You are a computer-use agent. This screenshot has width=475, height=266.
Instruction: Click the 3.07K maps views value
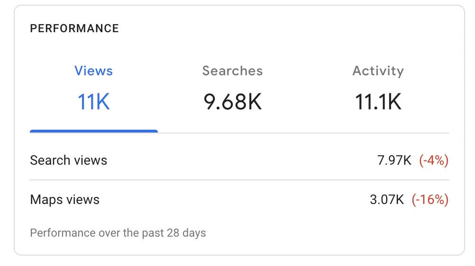(x=387, y=199)
